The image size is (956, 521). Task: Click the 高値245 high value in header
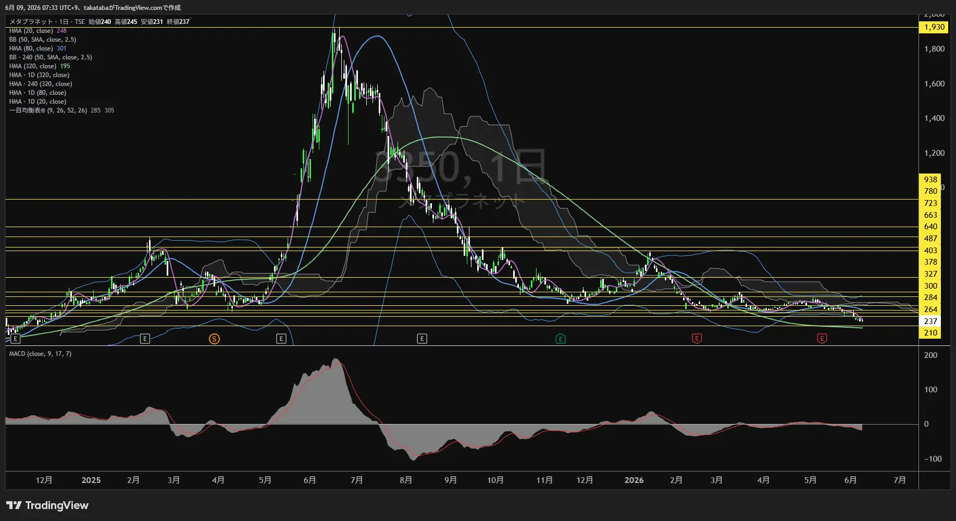[126, 22]
